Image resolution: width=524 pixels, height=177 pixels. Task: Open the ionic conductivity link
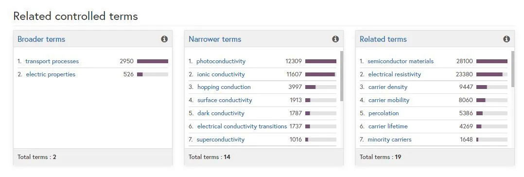[x=221, y=74]
